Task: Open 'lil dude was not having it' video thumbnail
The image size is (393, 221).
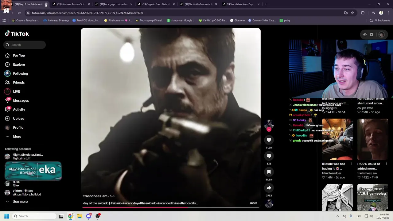Action: (337, 139)
